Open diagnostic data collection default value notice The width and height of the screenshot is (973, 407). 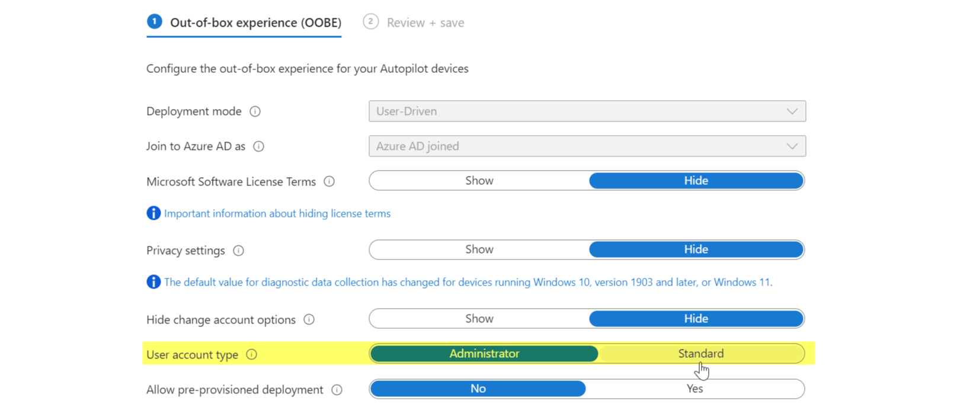468,282
